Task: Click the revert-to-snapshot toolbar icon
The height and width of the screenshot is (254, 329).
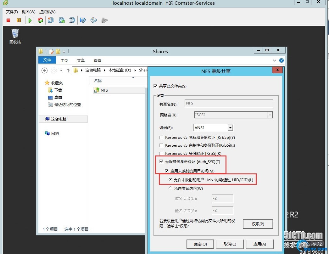Action: tap(62, 20)
